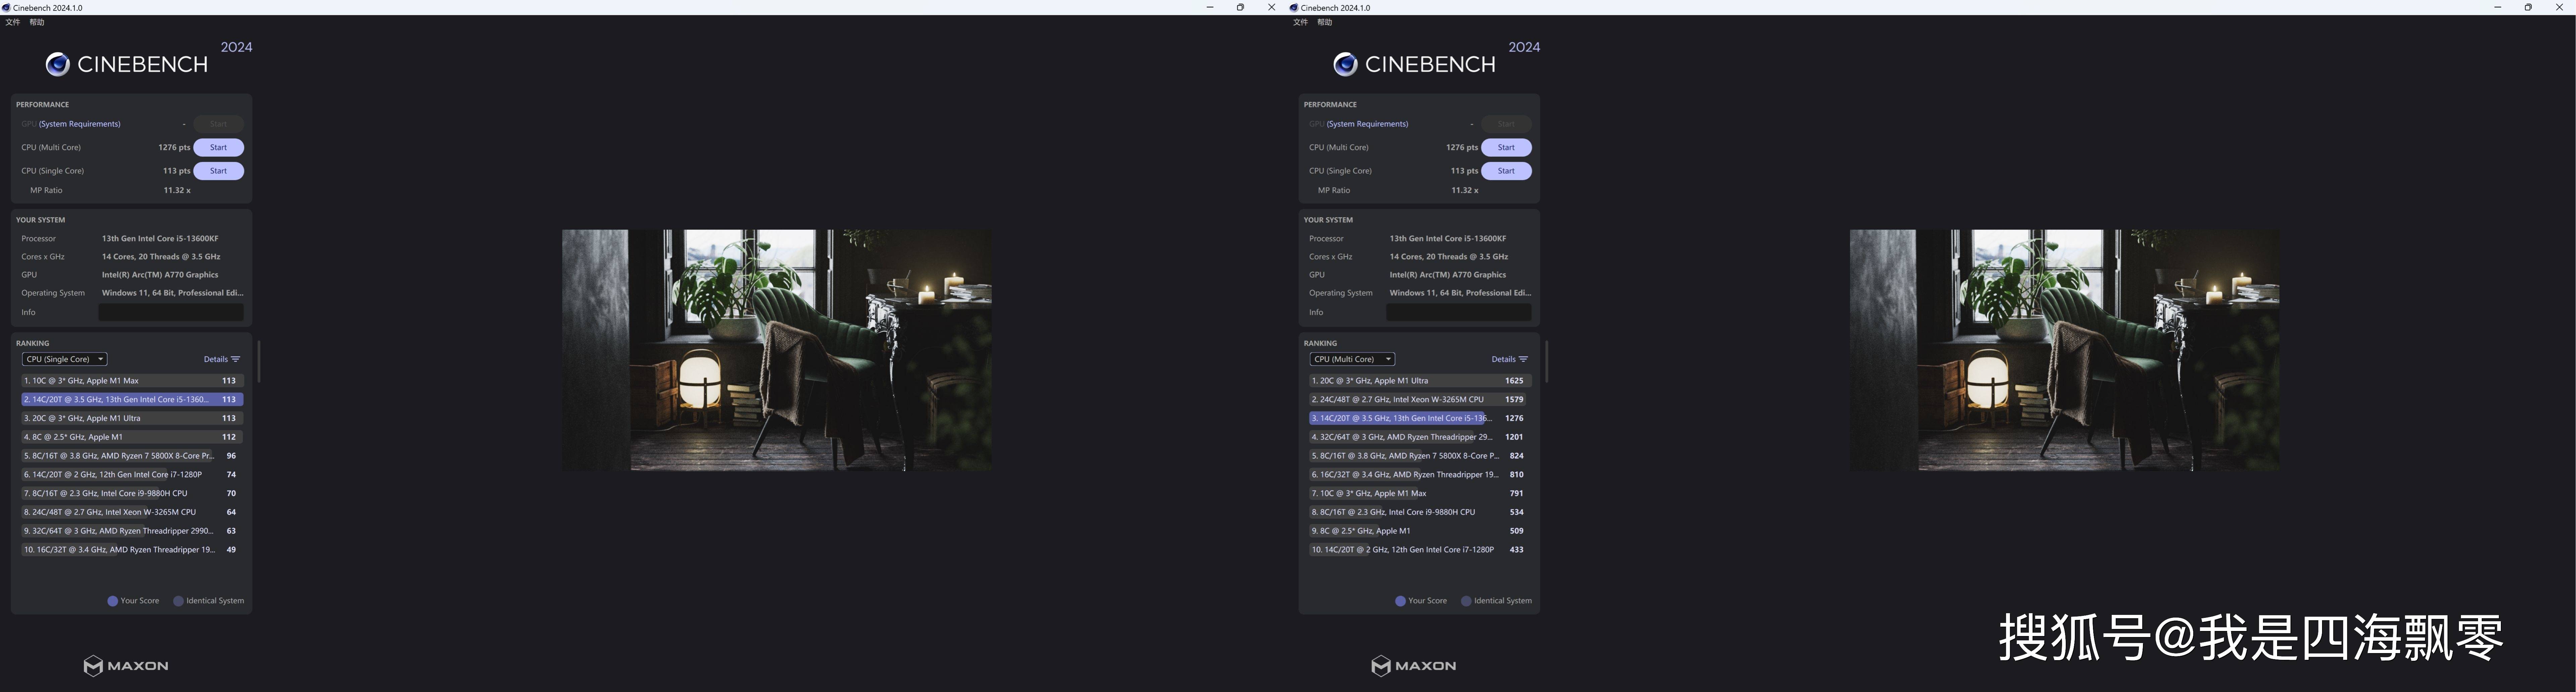
Task: Minimize the left Cinebench window
Action: (1210, 7)
